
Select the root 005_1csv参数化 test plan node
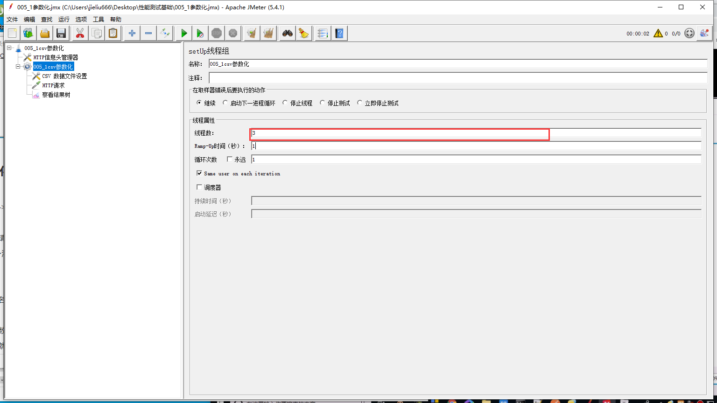[x=44, y=48]
